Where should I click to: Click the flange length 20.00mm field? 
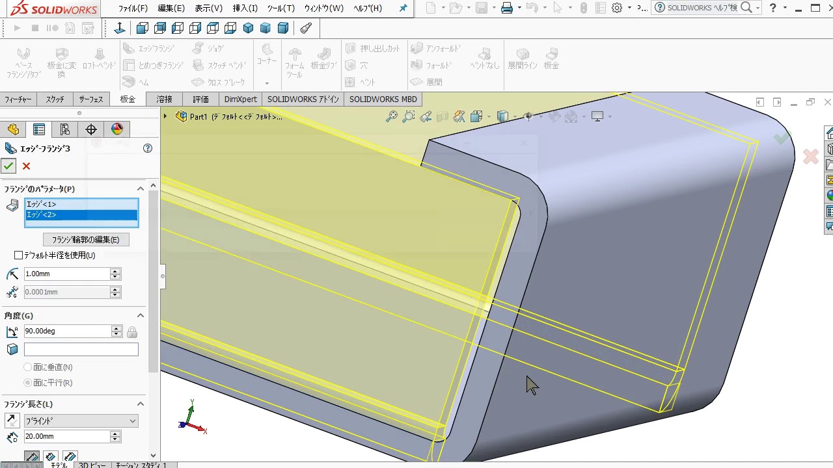click(67, 437)
